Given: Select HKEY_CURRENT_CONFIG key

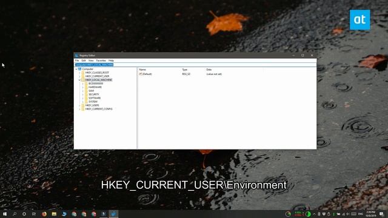Looking at the screenshot, I should tap(99, 109).
